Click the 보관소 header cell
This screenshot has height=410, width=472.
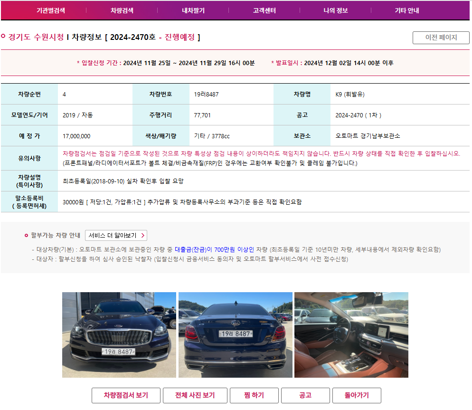(x=302, y=136)
